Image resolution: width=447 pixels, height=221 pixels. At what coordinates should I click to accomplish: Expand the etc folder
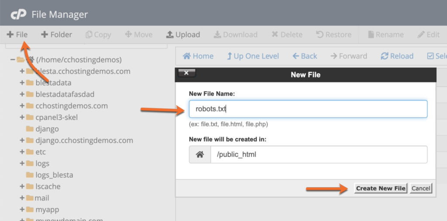[x=22, y=152]
